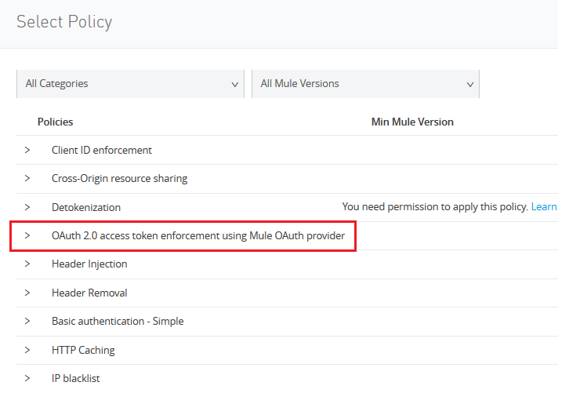The height and width of the screenshot is (404, 569).
Task: Choose the HTTP Caching policy
Action: click(x=83, y=350)
